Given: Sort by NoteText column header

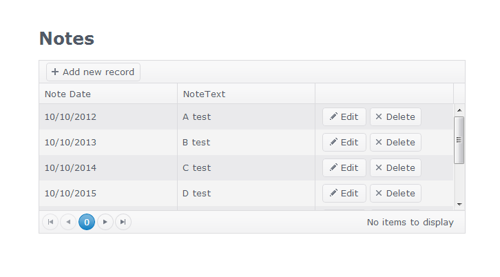Looking at the screenshot, I should pyautogui.click(x=204, y=94).
